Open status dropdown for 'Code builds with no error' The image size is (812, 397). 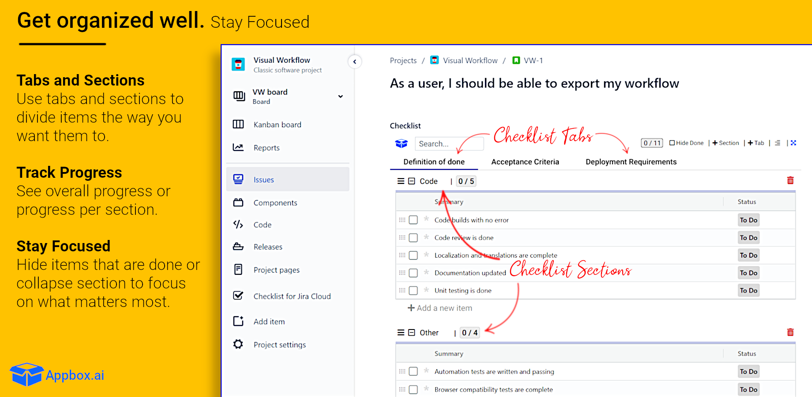(749, 220)
